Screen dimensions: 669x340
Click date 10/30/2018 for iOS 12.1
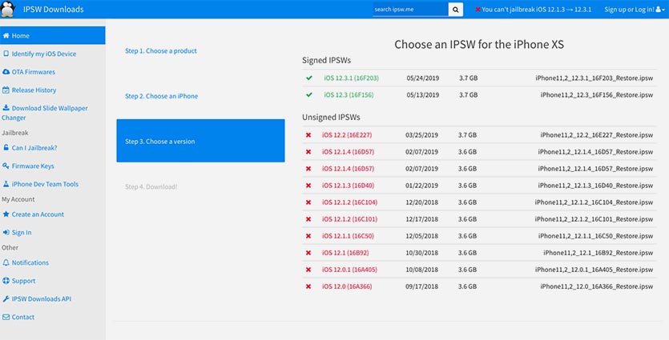(421, 253)
